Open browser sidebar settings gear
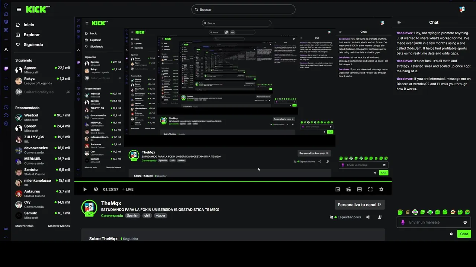This screenshot has height=267, width=476. tap(6, 123)
